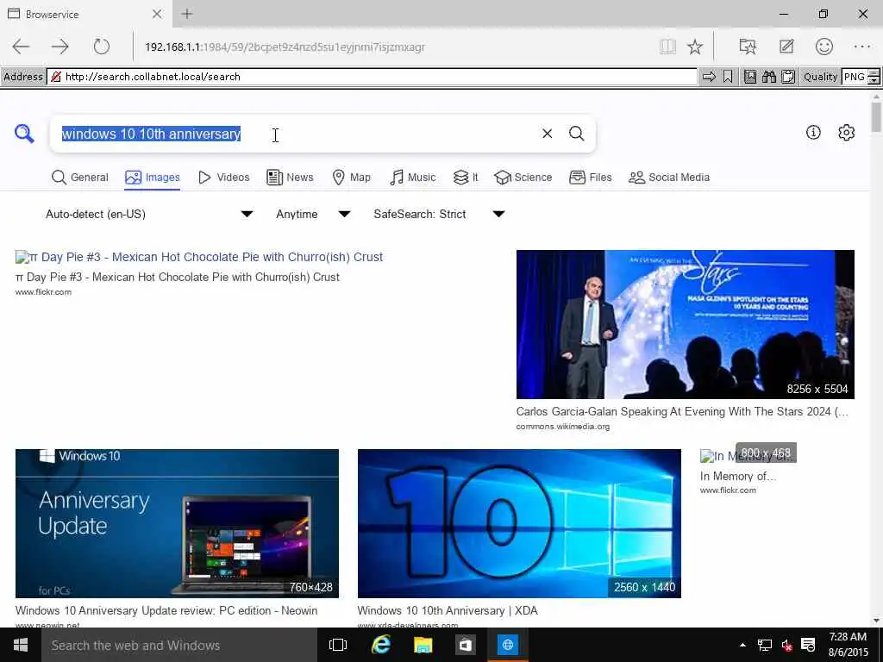The width and height of the screenshot is (883, 662).
Task: Increase Quality with the up stepper arrow
Action: (x=874, y=72)
